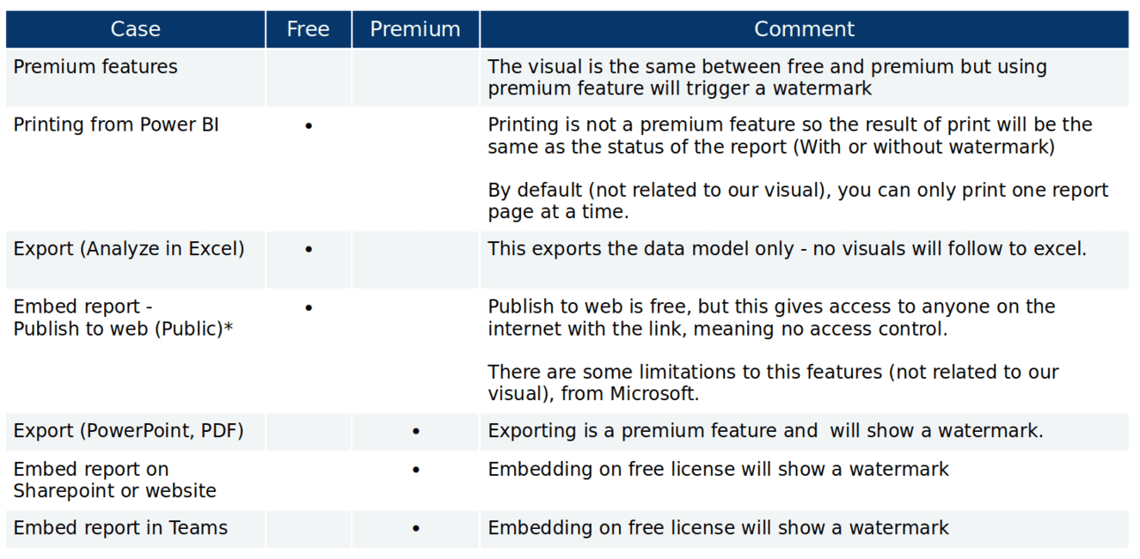
Task: Select the "Premium features" row label
Action: tap(95, 67)
